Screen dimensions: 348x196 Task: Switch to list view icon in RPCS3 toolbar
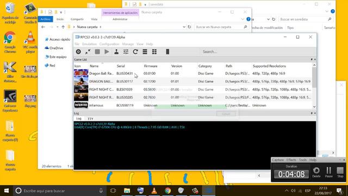(145, 52)
